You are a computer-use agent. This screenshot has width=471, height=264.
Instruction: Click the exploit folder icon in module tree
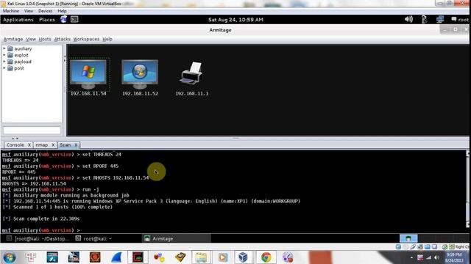click(10, 55)
